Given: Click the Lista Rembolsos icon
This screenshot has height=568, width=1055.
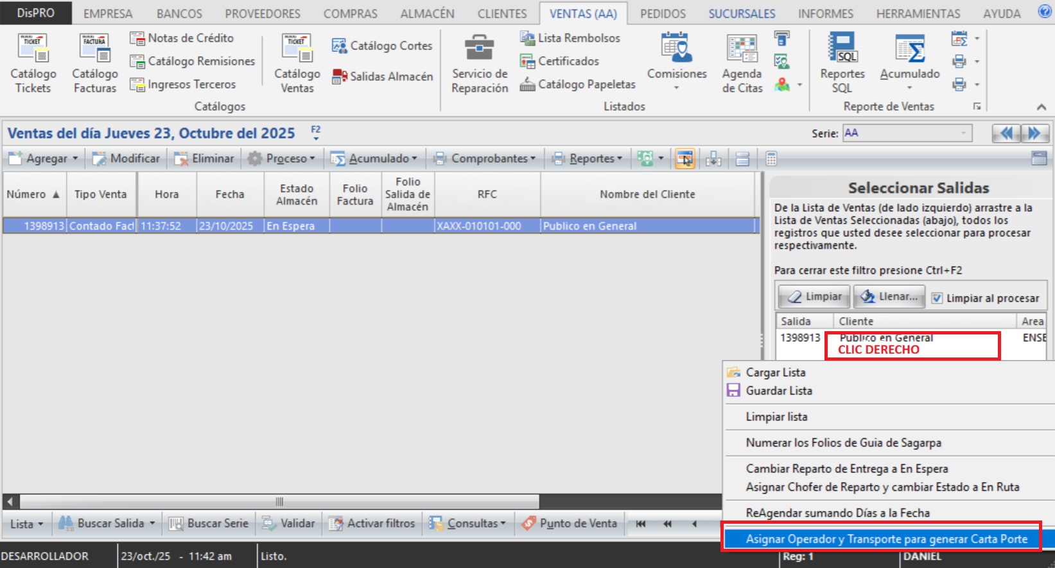Looking at the screenshot, I should (527, 39).
